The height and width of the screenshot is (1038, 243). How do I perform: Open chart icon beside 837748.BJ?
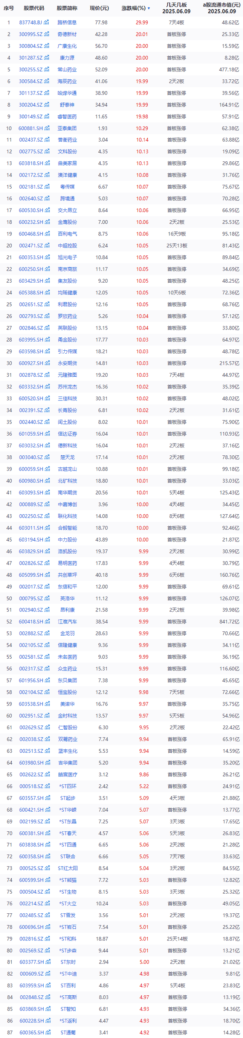47,23
